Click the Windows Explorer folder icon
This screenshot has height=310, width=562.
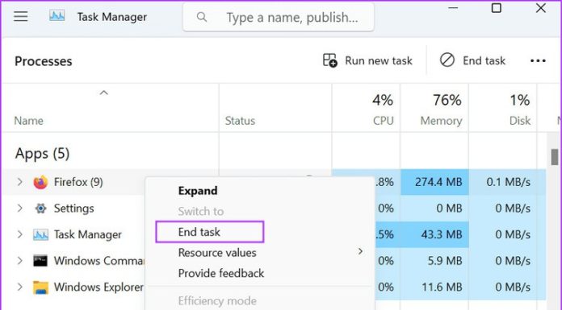40,287
